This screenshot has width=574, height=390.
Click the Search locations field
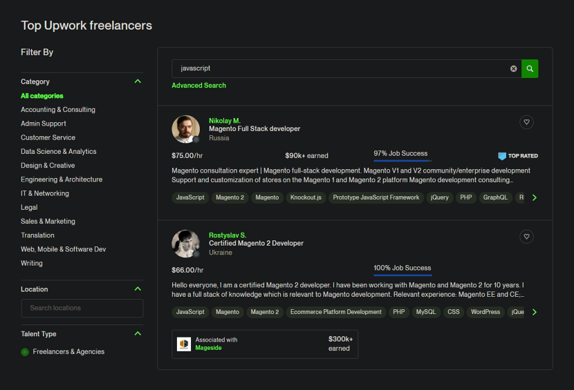82,308
